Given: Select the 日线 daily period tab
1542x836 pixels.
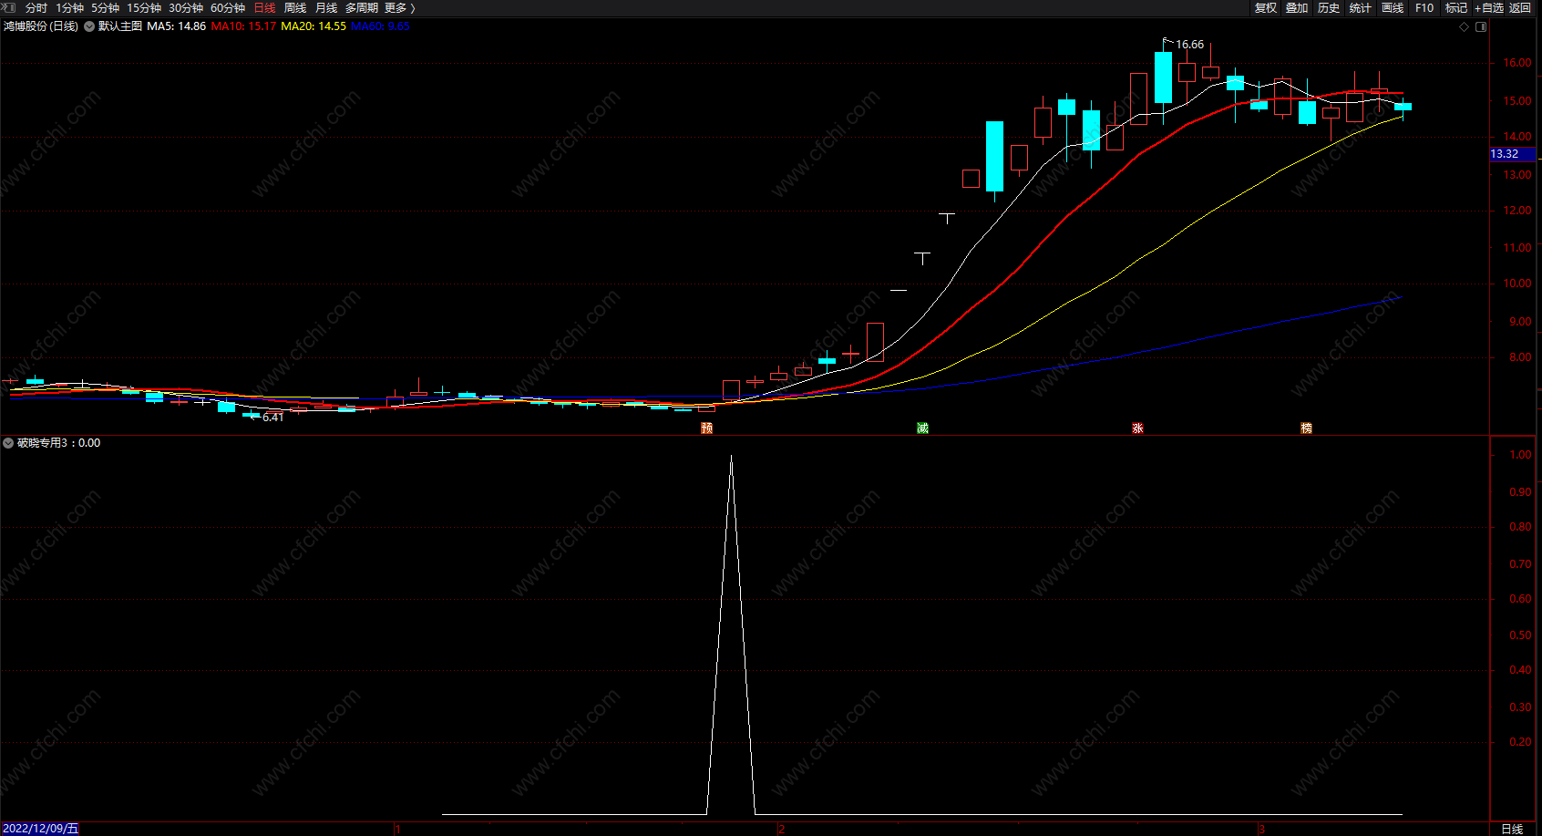Looking at the screenshot, I should click(264, 7).
